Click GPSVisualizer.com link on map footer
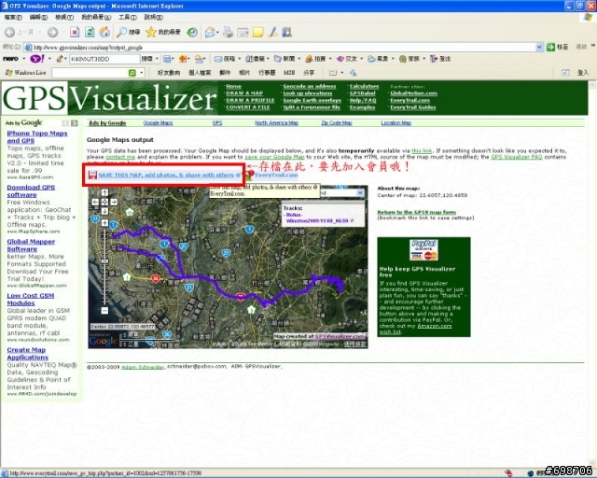 (340, 336)
